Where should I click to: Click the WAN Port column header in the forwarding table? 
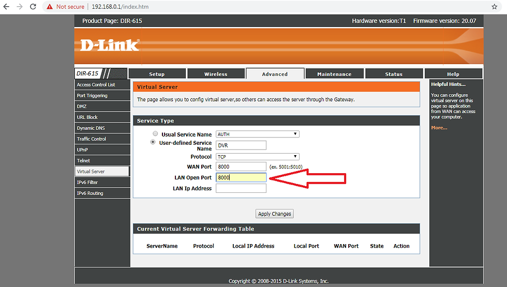click(x=346, y=246)
